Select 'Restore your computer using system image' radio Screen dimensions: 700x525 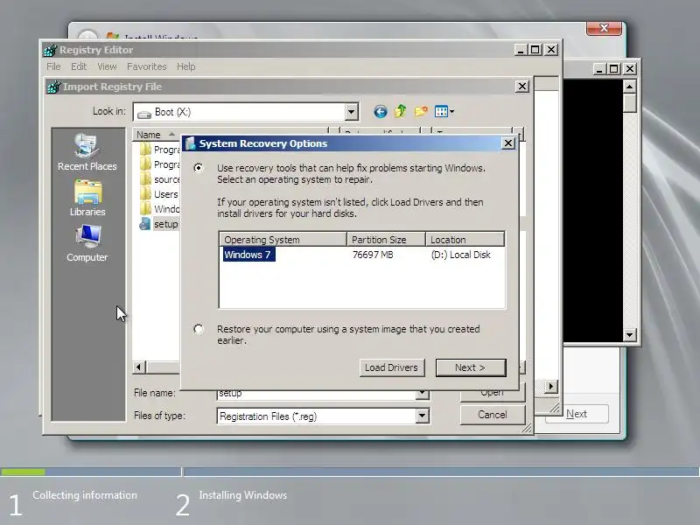click(x=199, y=330)
